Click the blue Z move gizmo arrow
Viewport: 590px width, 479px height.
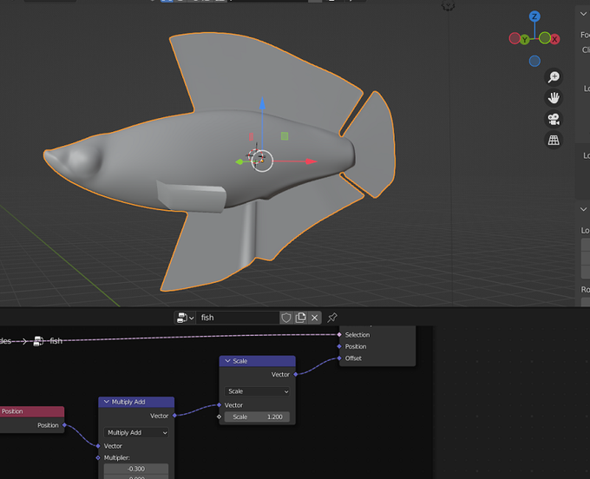point(262,103)
